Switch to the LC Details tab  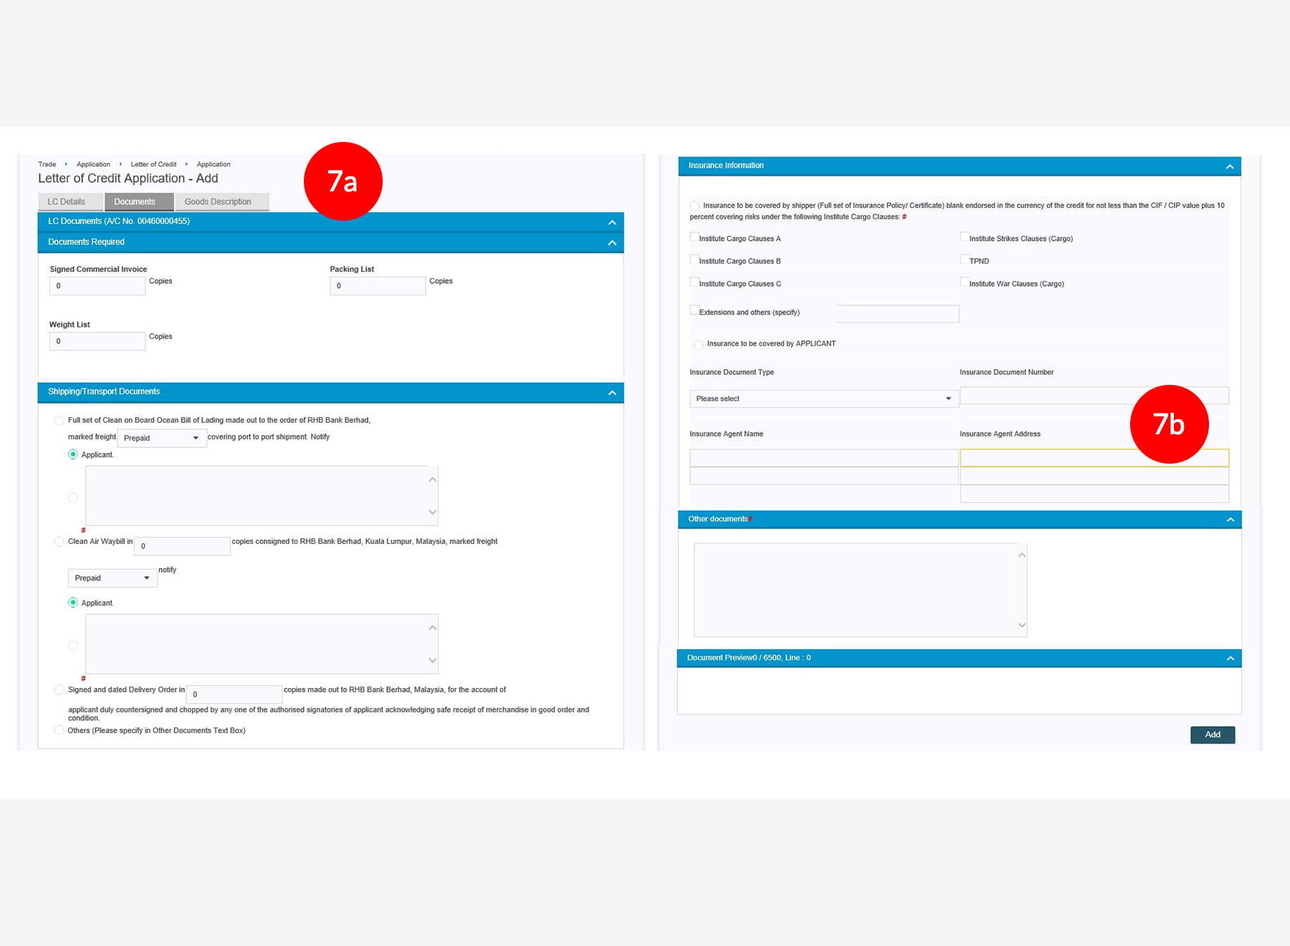click(x=67, y=202)
